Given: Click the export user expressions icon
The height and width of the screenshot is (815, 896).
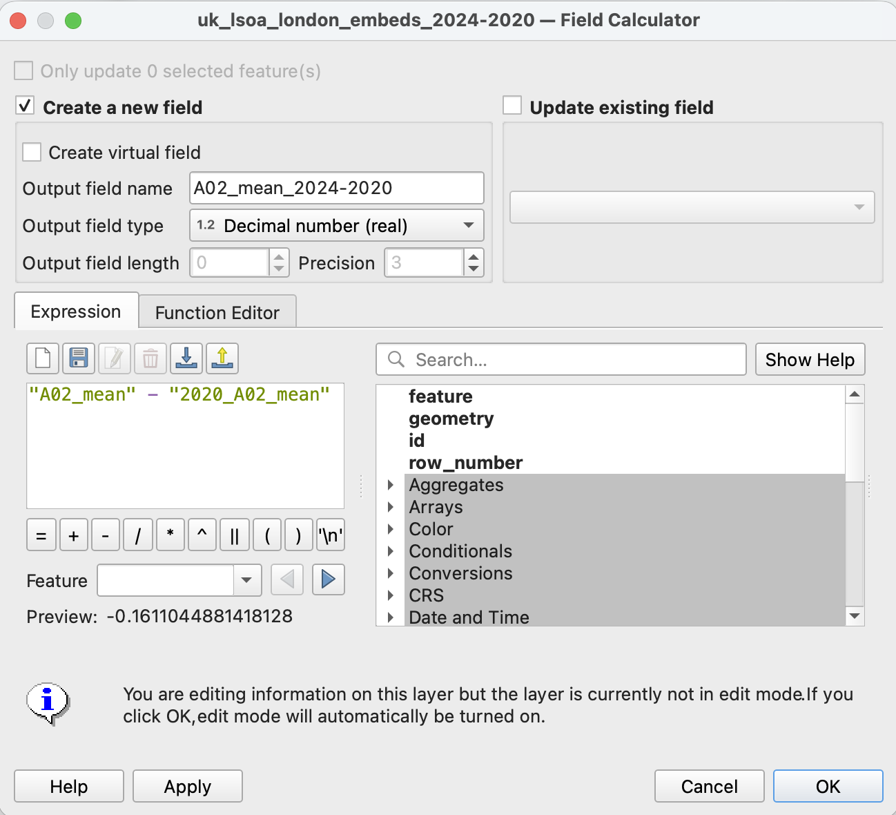Looking at the screenshot, I should pyautogui.click(x=222, y=358).
